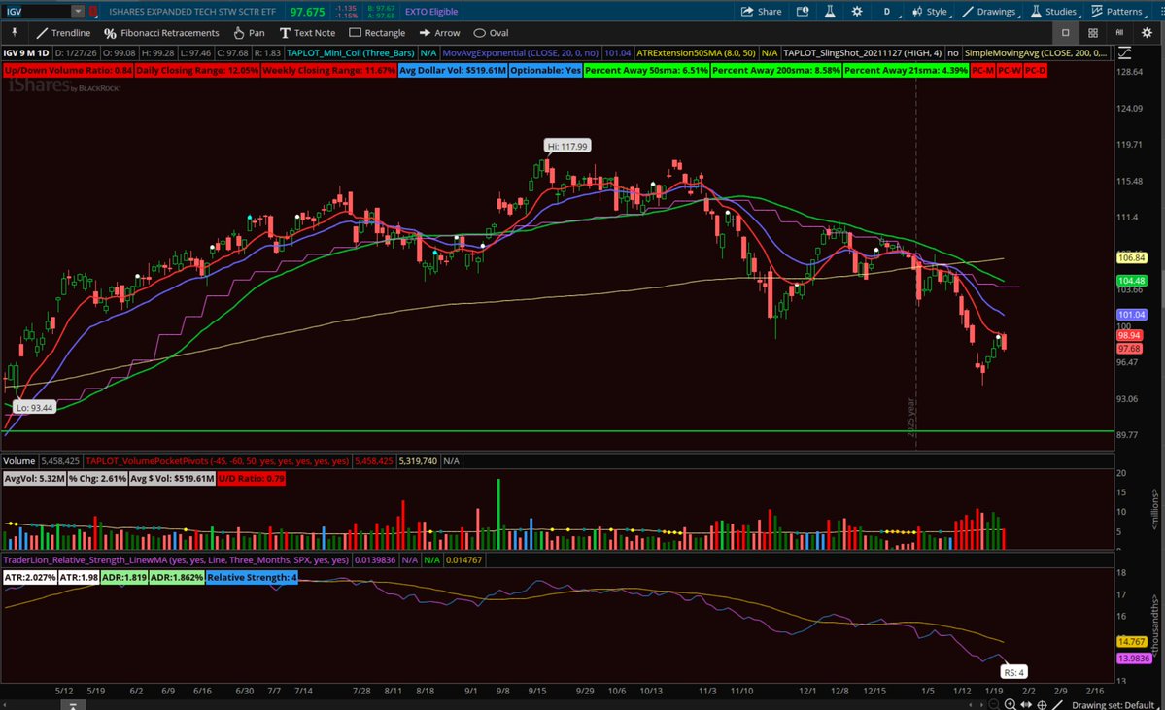
Task: Click the MovAvgExponential study label
Action: 520,52
